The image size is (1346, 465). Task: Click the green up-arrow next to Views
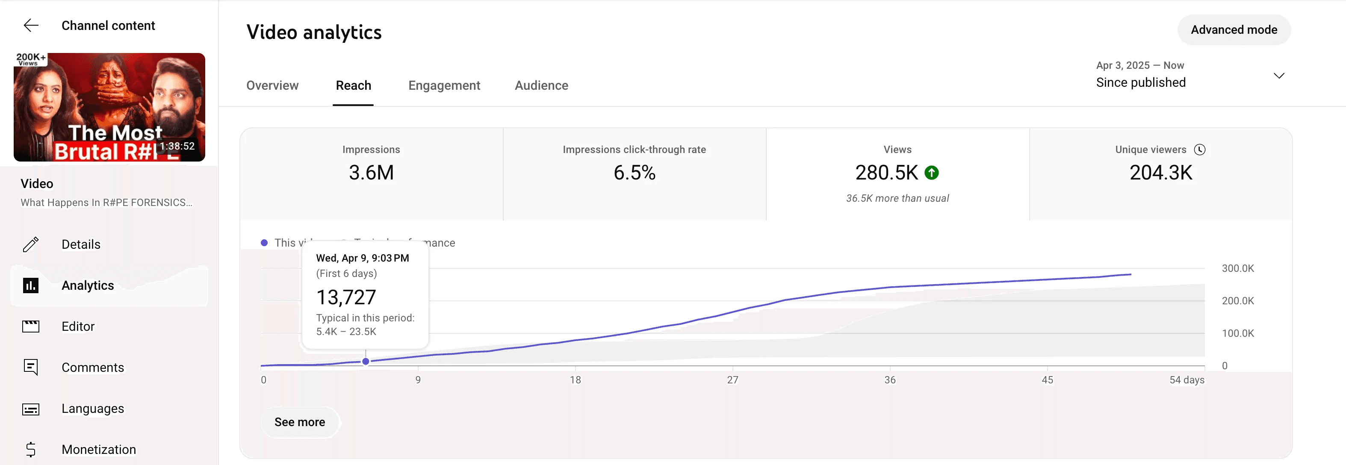point(931,173)
